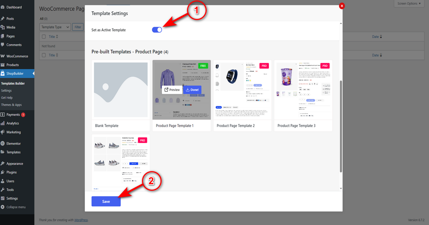Screen dimensions: 429x225
Task: Click the FREE badge on Template 1
Action: point(203,66)
